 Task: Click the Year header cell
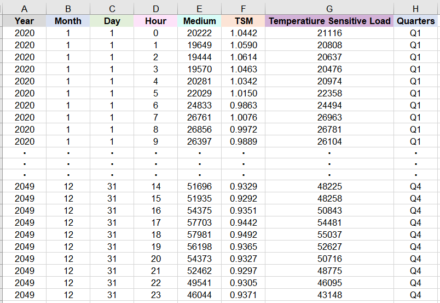tap(25, 21)
